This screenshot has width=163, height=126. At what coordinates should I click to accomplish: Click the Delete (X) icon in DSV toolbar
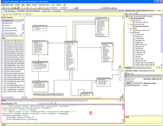click(x=23, y=14)
